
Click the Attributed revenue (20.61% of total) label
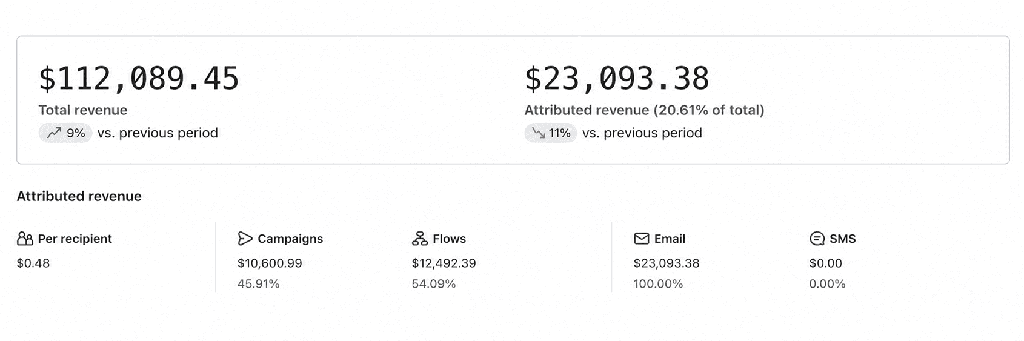(x=644, y=110)
